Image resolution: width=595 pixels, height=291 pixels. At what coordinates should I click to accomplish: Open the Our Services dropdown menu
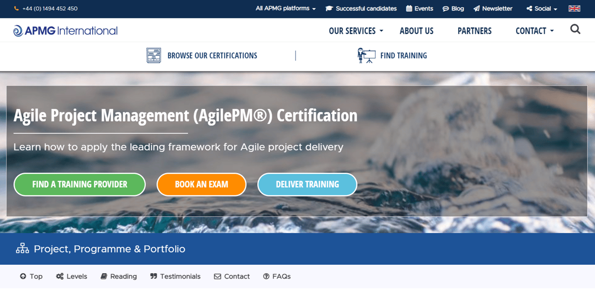pyautogui.click(x=356, y=31)
